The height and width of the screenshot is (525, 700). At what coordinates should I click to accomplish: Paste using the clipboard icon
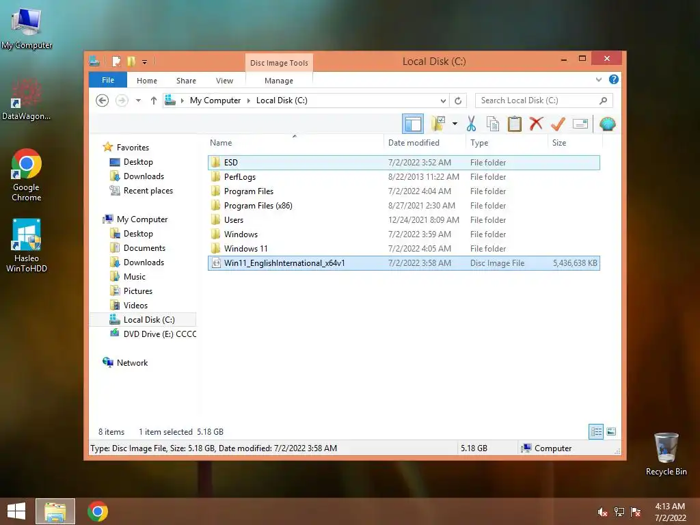514,124
